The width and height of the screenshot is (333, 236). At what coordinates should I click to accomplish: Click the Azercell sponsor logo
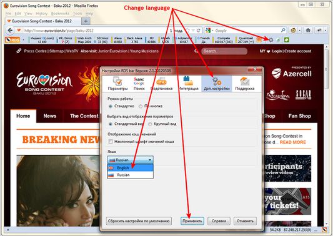pos(291,72)
